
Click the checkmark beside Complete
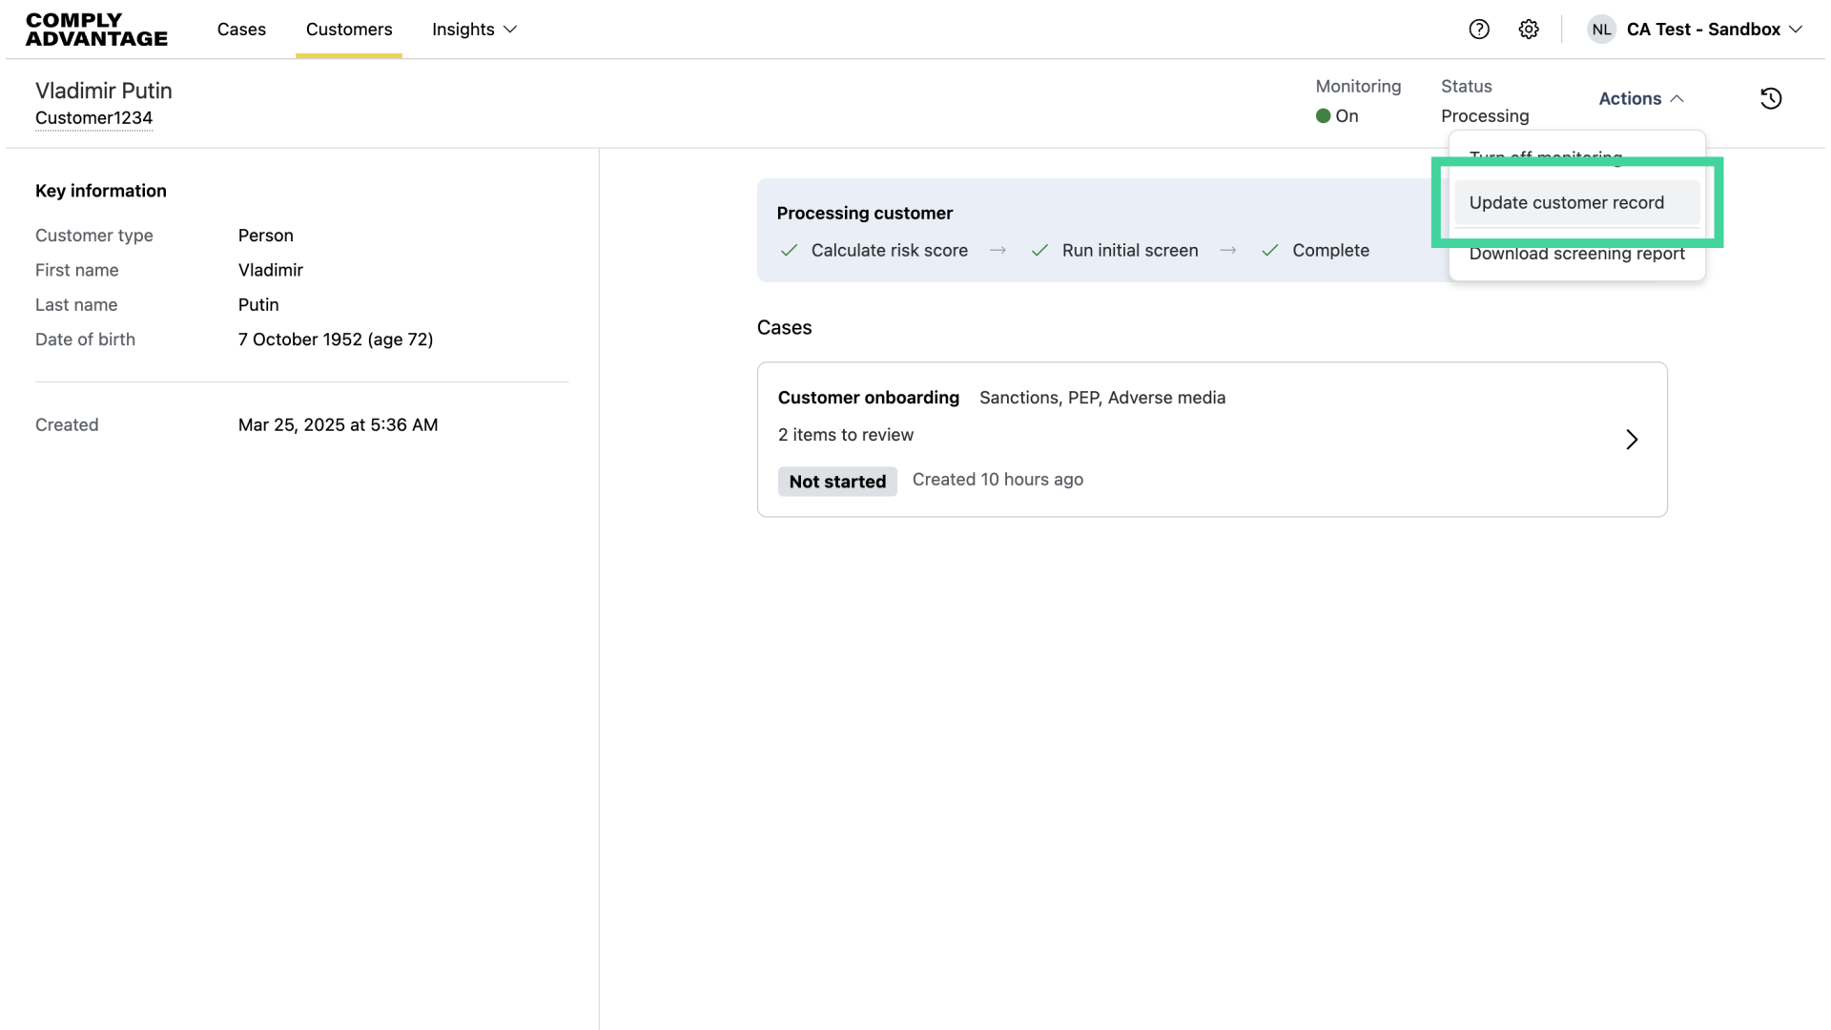[x=1269, y=250]
